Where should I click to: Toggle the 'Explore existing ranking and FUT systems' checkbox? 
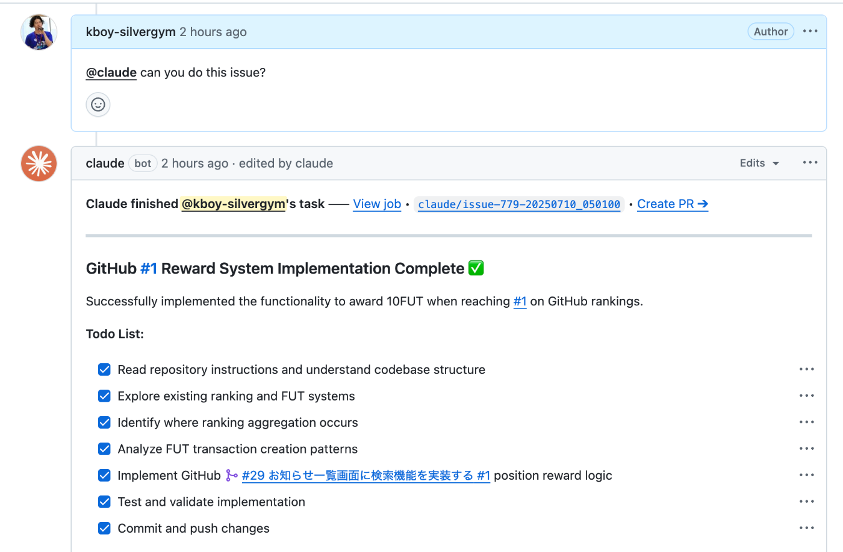click(104, 396)
